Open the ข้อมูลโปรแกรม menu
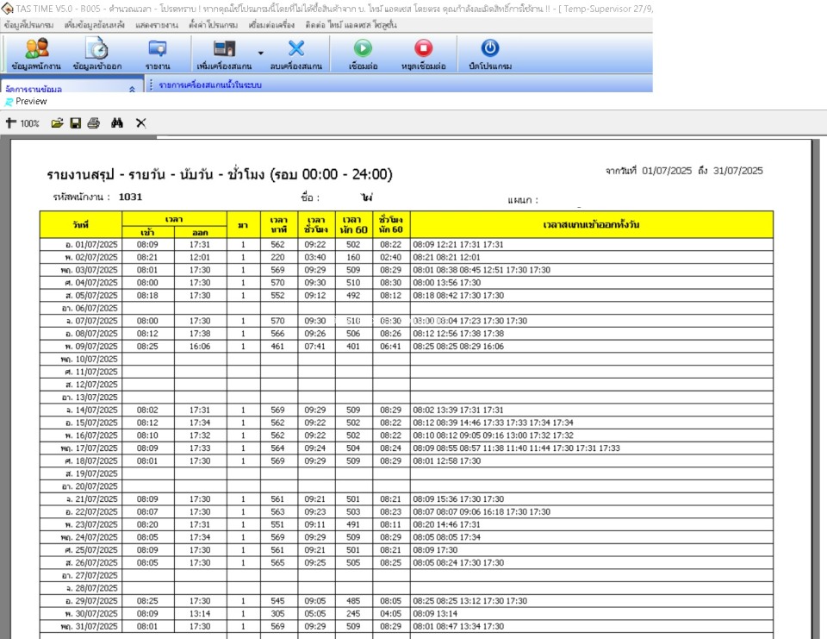 pos(28,26)
